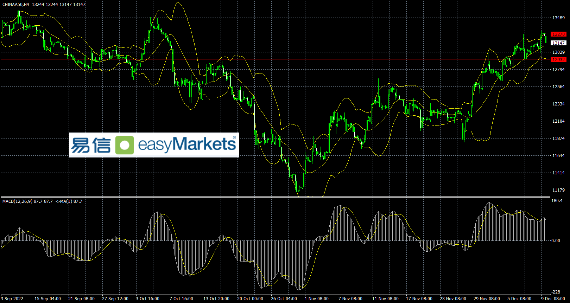Click the CHINAA50,H4 chart title text
This screenshot has width=570, height=303.
point(16,5)
